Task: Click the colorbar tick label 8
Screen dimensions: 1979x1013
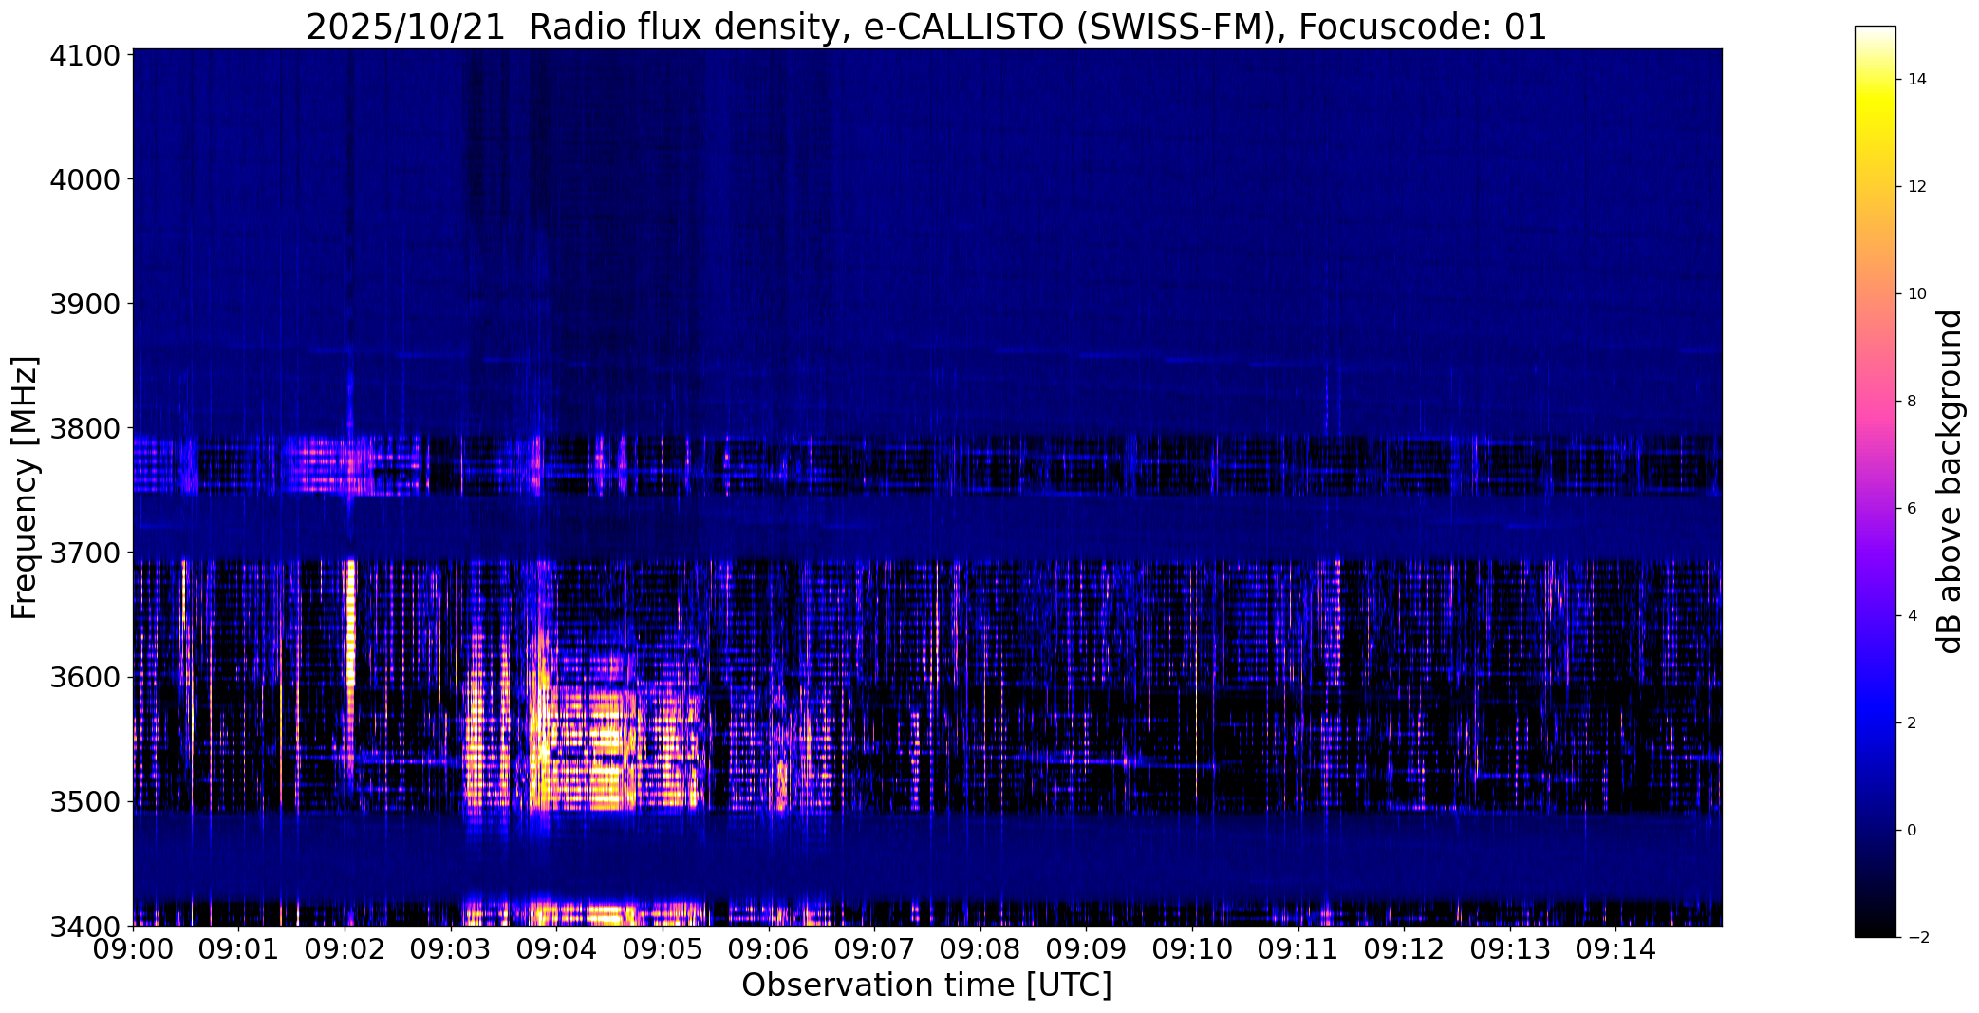Action: (1912, 402)
